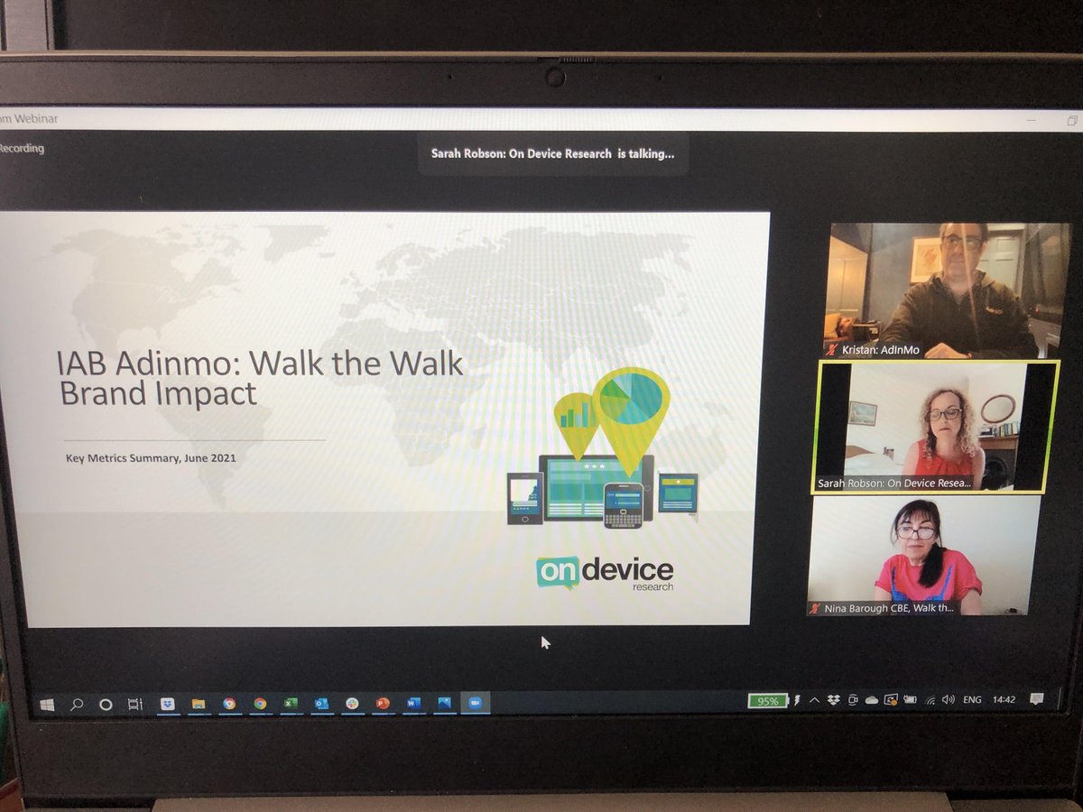Click the 'Sarah Robson is talking' banner
The image size is (1083, 812).
pyautogui.click(x=552, y=153)
